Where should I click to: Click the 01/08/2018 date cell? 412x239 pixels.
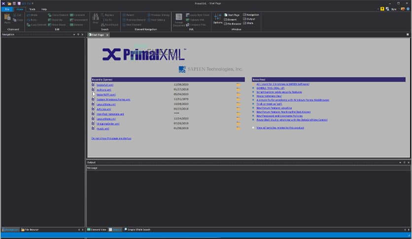[x=181, y=128]
